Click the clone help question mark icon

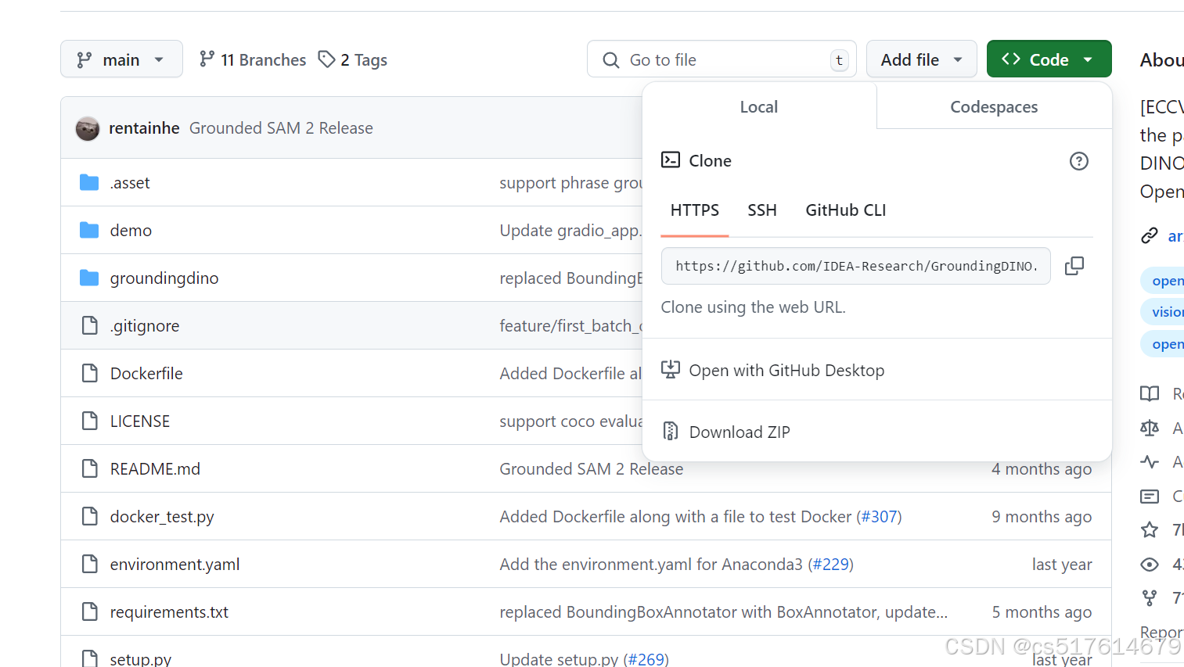point(1078,161)
